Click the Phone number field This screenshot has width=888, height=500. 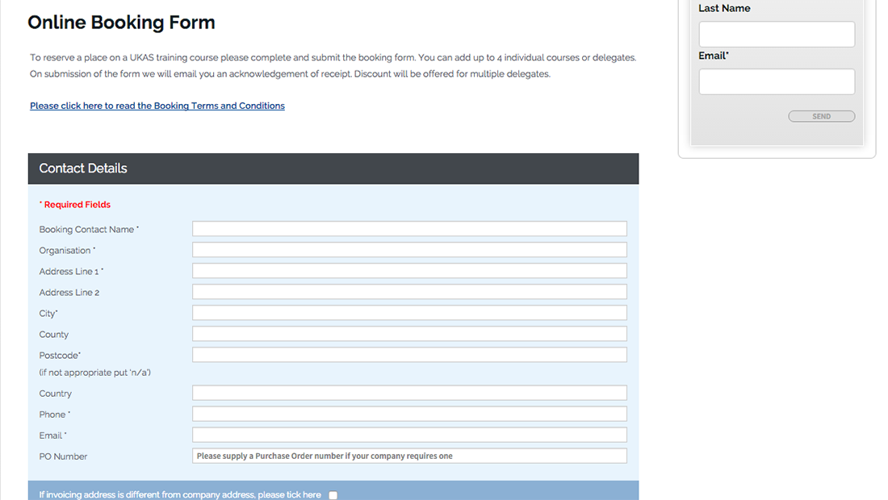point(409,414)
